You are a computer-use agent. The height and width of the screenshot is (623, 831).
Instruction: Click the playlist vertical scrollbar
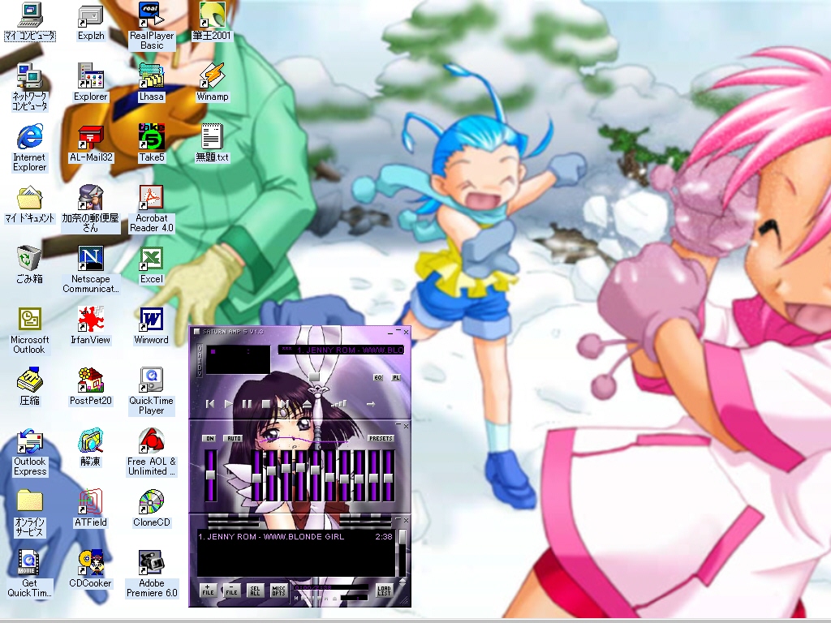(403, 552)
